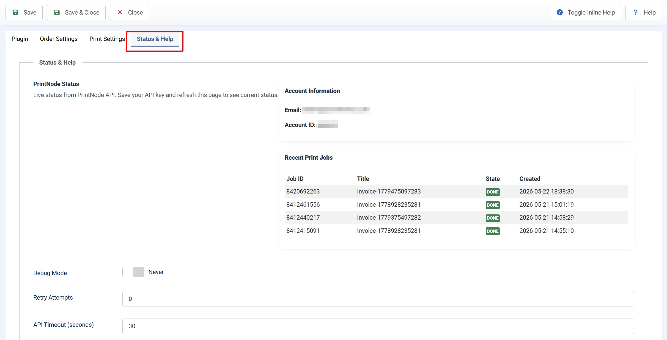Click job ID 8412415091
667x340 pixels.
click(x=303, y=231)
